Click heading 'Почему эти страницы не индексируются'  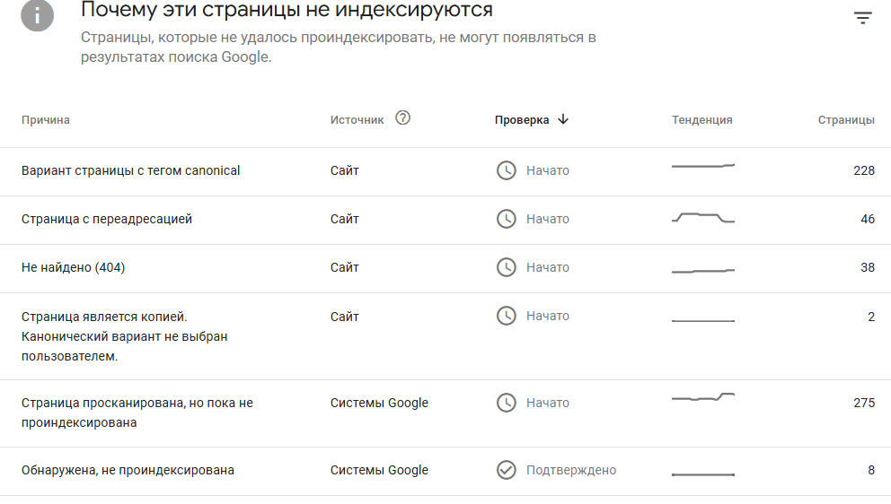287,10
